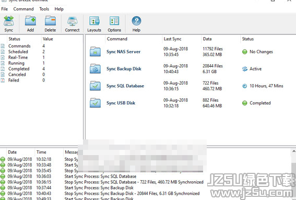Click the Real-Time row icon in status panel
296x200 pixels.
point(3,57)
